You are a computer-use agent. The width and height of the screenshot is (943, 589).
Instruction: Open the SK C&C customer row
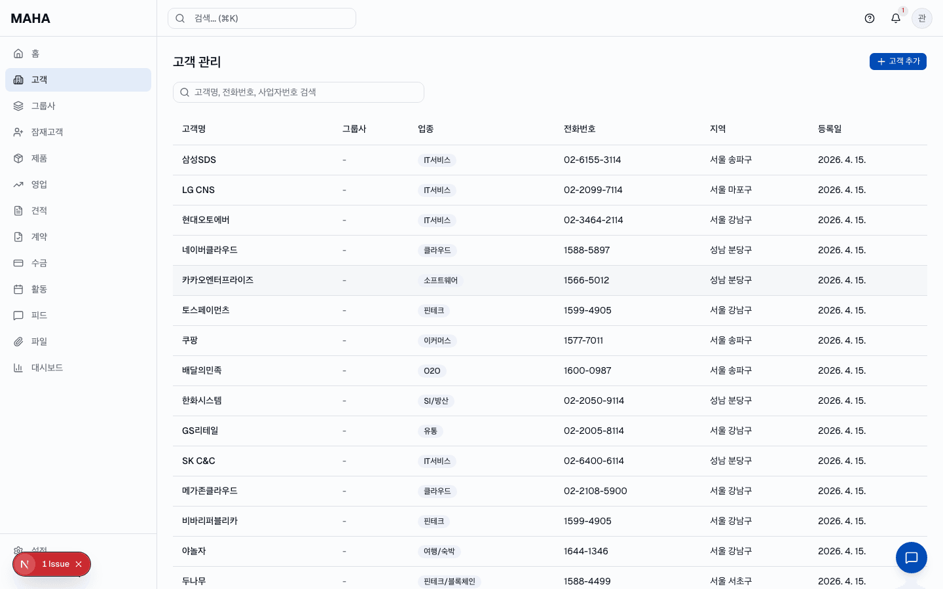550,461
